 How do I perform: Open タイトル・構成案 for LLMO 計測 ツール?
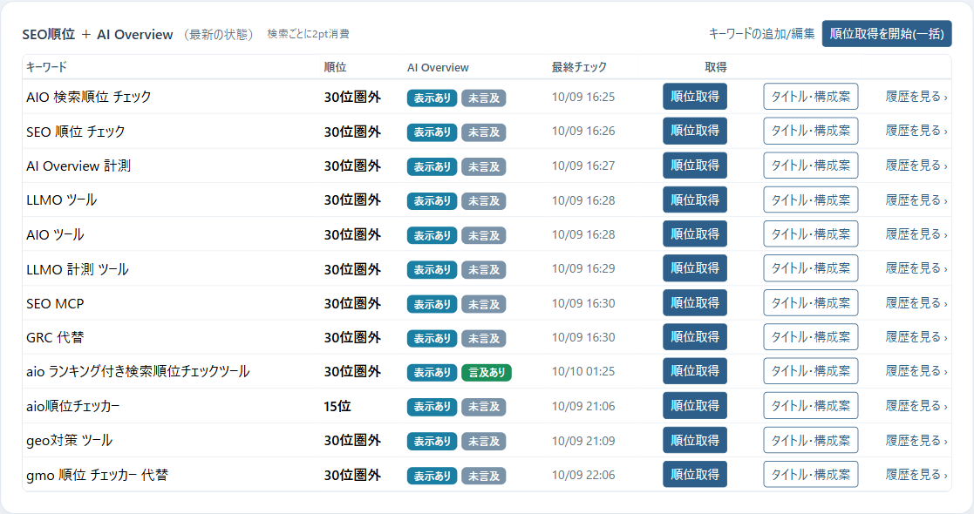click(x=811, y=268)
